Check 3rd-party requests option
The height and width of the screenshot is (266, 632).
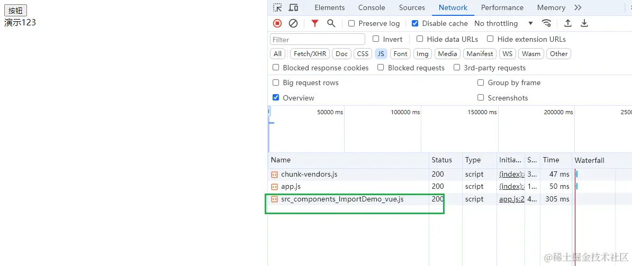457,68
